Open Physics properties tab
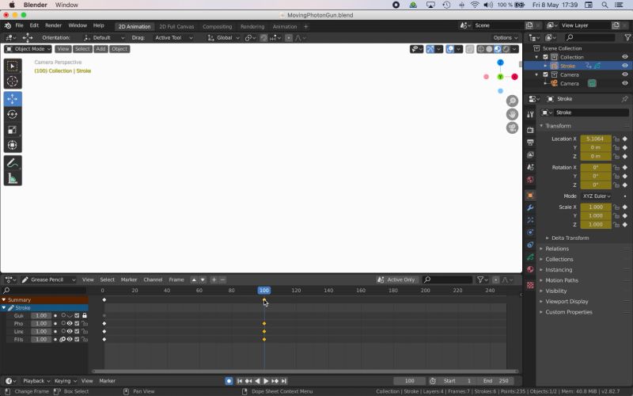 point(530,232)
